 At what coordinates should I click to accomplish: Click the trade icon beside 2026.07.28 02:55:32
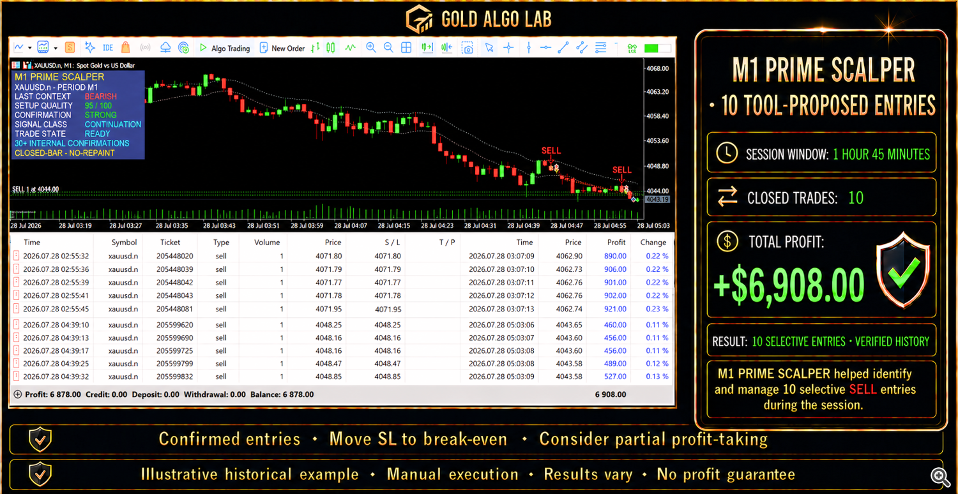click(x=17, y=256)
